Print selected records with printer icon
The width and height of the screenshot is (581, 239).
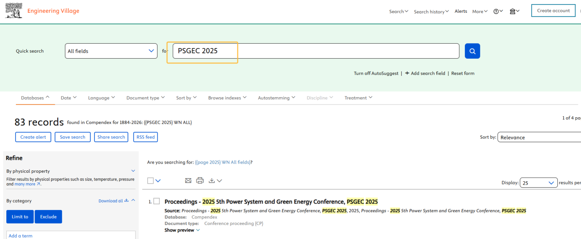[x=200, y=180]
